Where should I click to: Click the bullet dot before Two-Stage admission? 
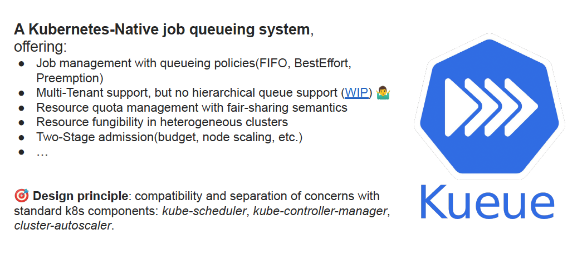pos(22,137)
